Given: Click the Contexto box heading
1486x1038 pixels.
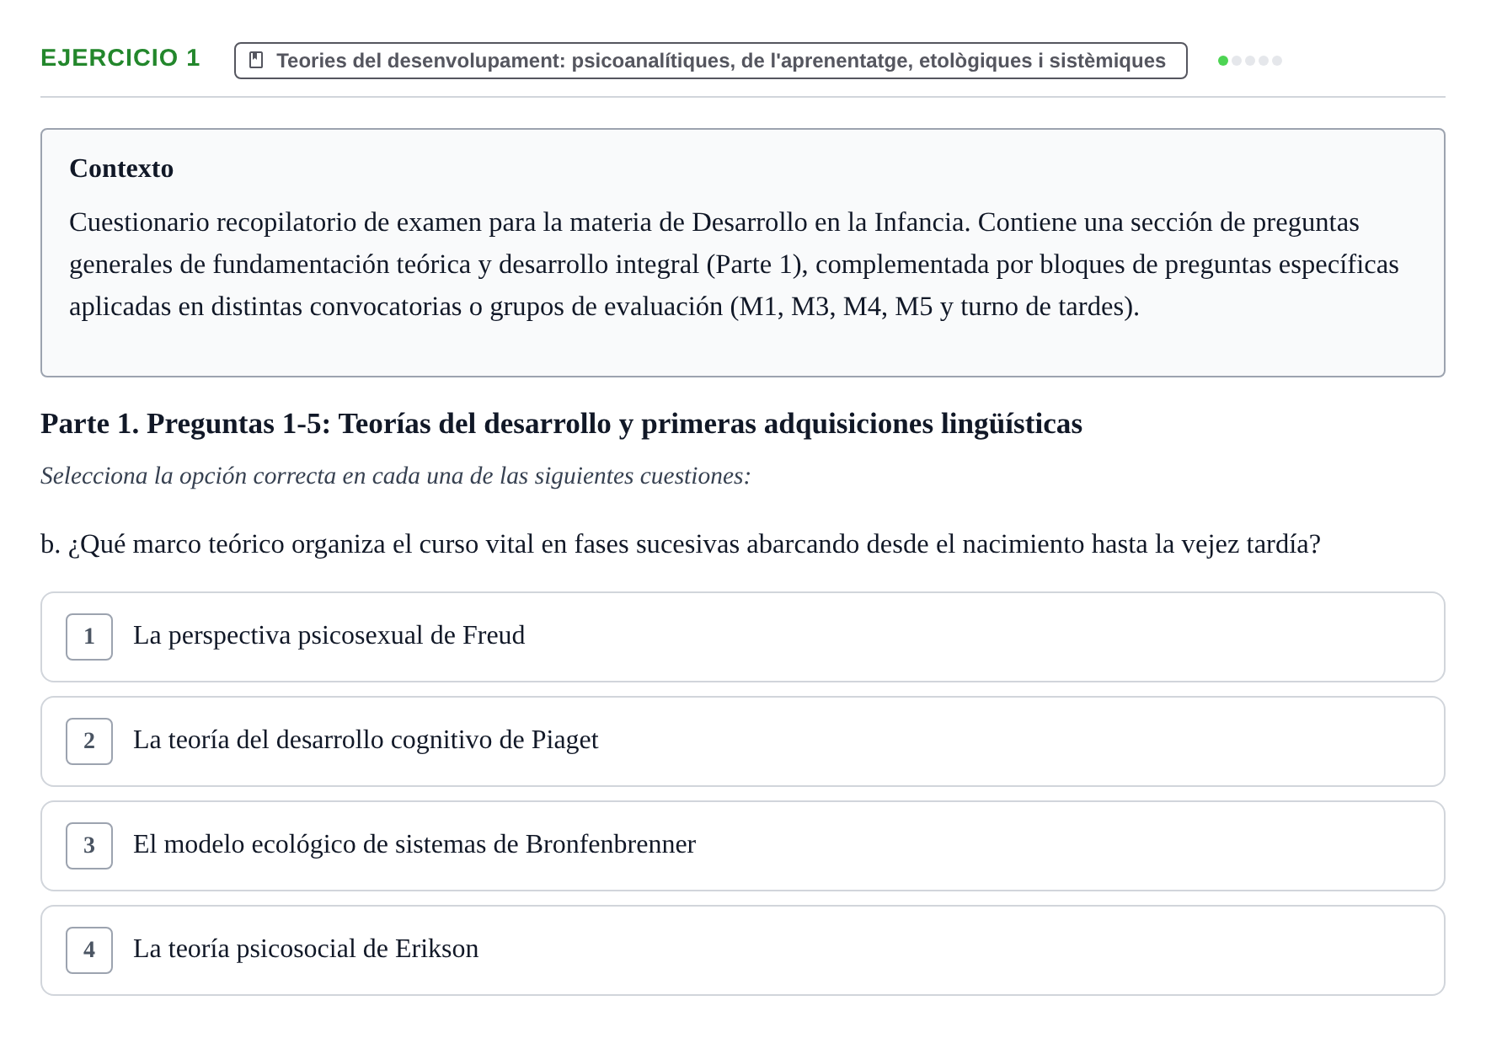Looking at the screenshot, I should [121, 169].
